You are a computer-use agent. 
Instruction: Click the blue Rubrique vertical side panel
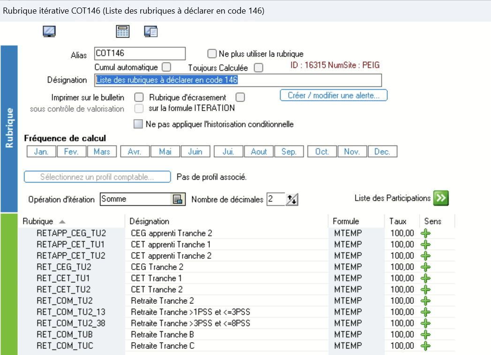pos(9,128)
